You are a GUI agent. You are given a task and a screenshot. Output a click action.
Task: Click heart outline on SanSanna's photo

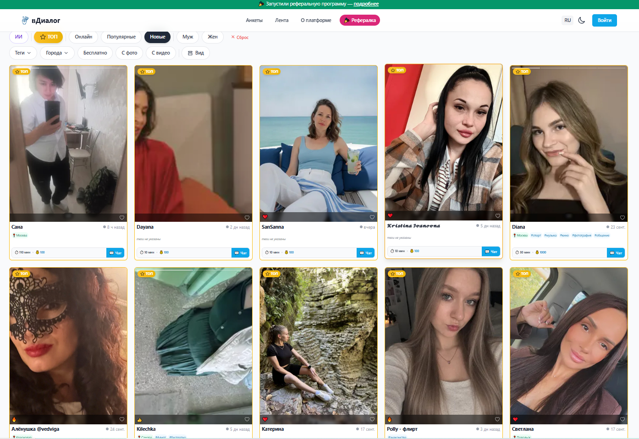click(372, 218)
